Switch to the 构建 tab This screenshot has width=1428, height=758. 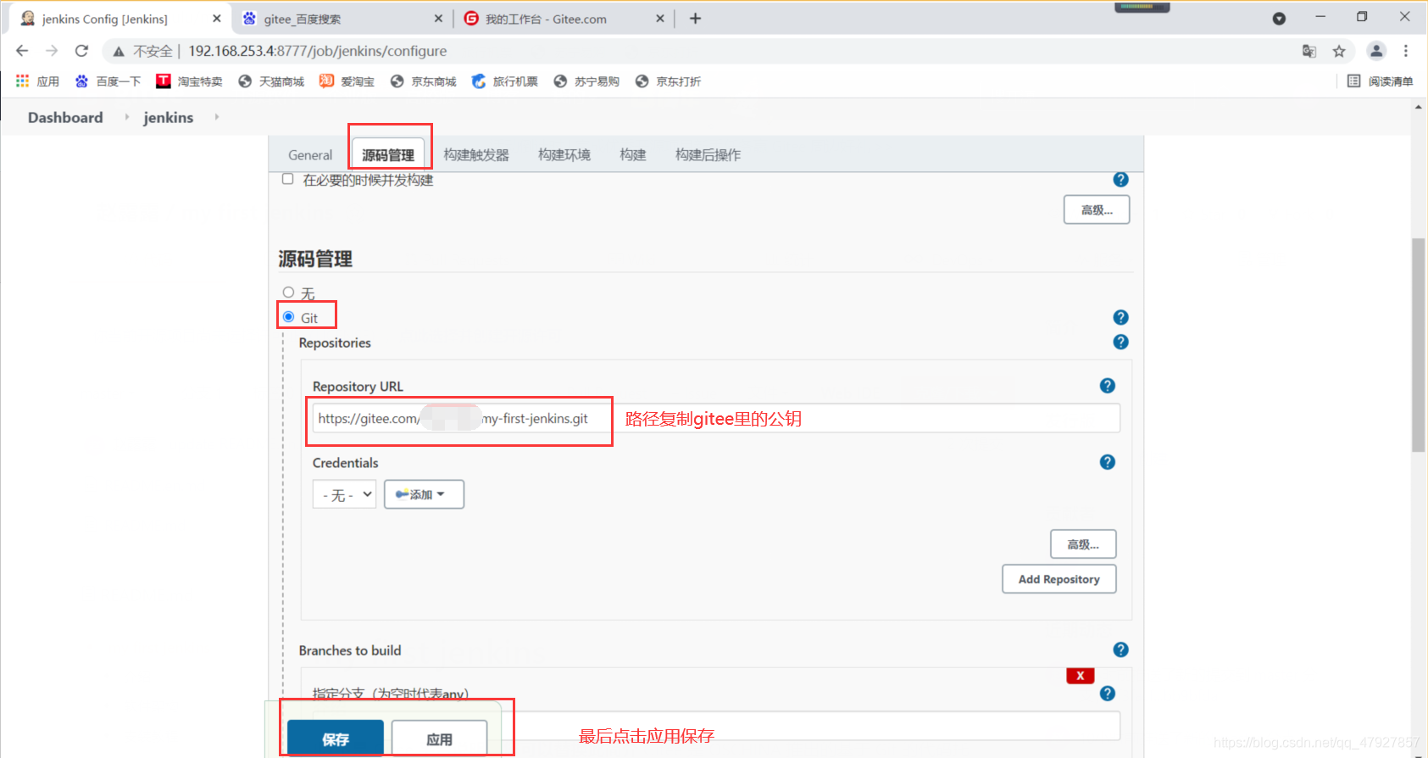tap(633, 155)
